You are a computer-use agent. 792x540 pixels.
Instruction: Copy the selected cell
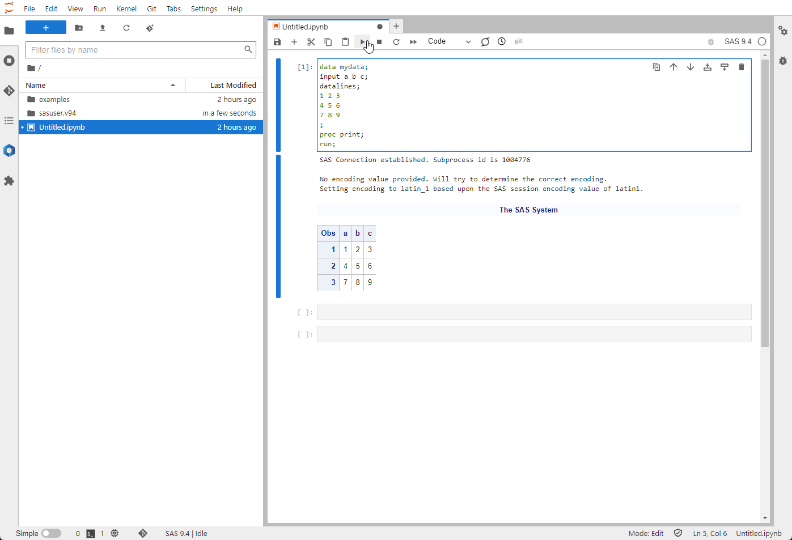click(328, 42)
